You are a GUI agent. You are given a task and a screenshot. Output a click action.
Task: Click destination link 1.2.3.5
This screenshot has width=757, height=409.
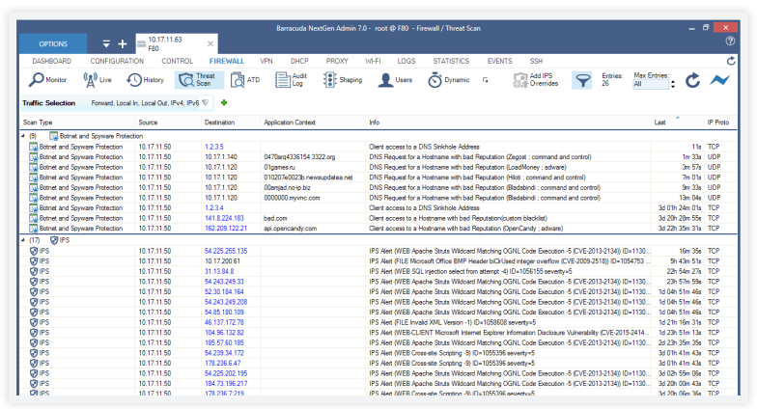(214, 147)
